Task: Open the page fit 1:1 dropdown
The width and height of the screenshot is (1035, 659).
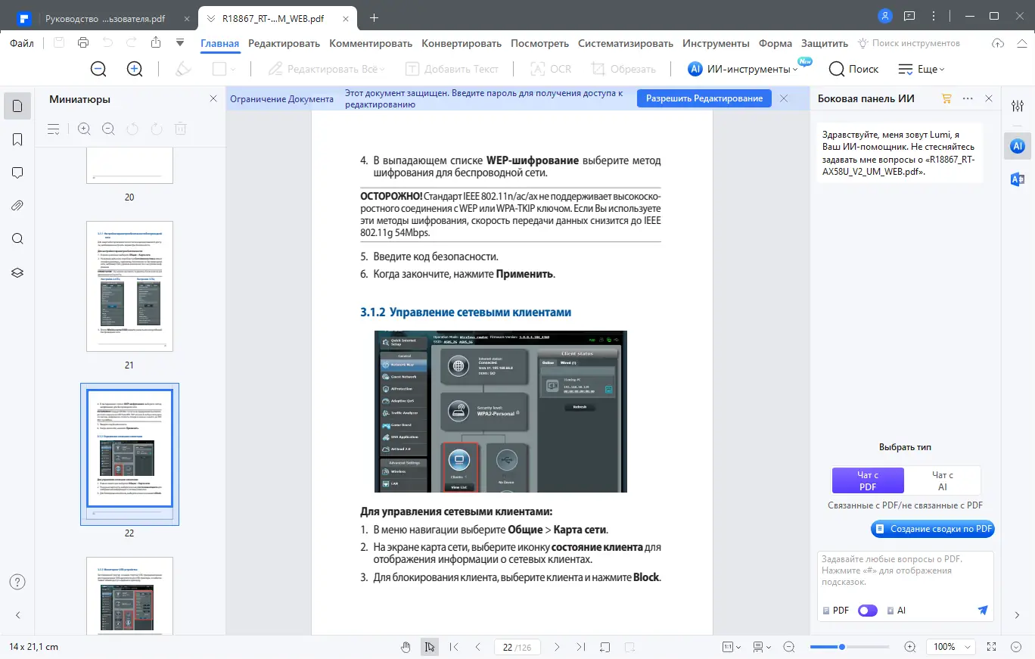Action: pos(732,647)
